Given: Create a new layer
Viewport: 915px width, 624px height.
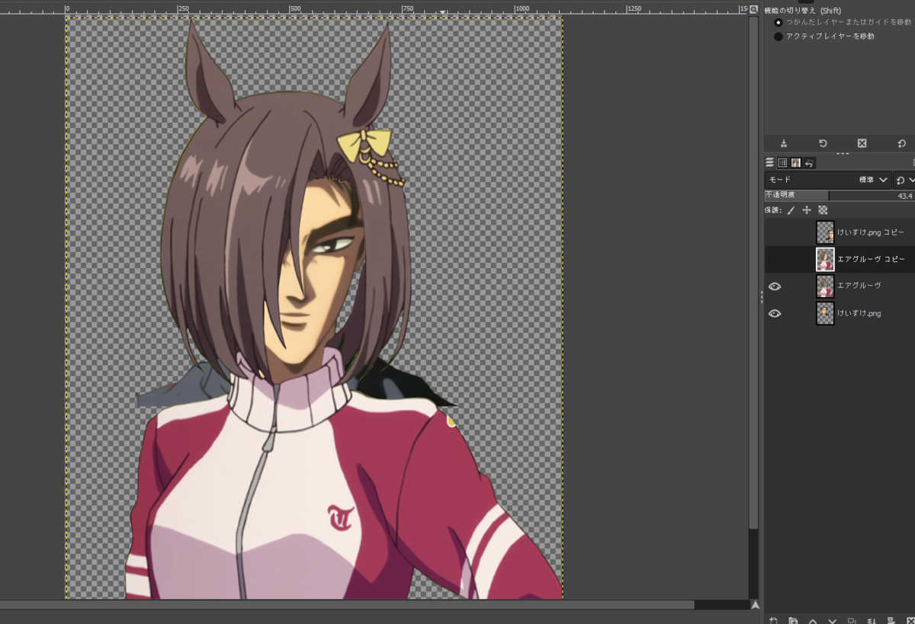Looking at the screenshot, I should (x=773, y=620).
